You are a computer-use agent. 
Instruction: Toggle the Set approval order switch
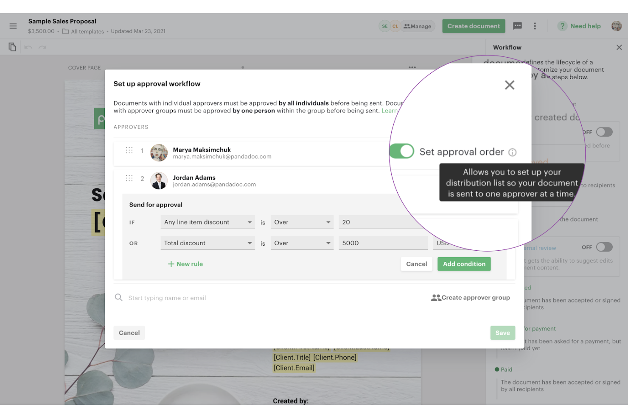[x=401, y=151]
